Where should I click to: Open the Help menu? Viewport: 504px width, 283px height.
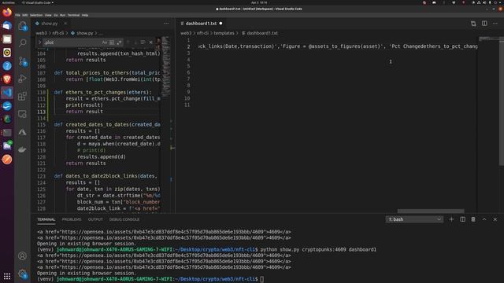(x=85, y=15)
